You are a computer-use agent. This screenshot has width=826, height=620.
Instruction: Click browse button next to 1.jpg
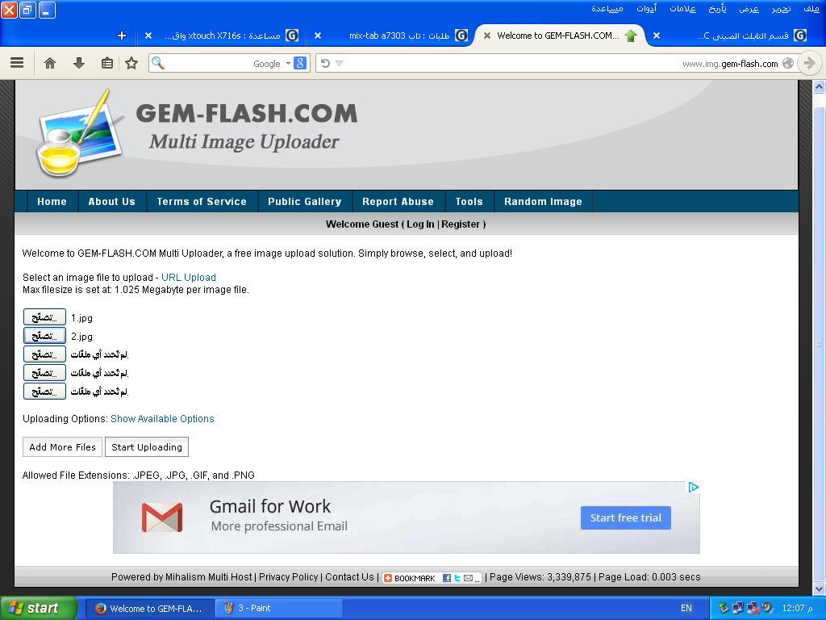point(44,316)
